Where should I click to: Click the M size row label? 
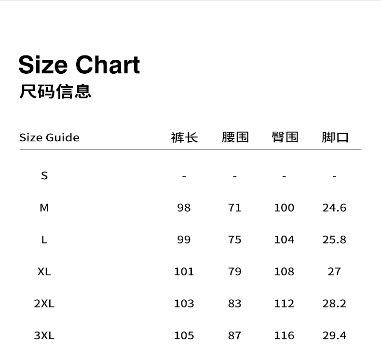tap(44, 208)
